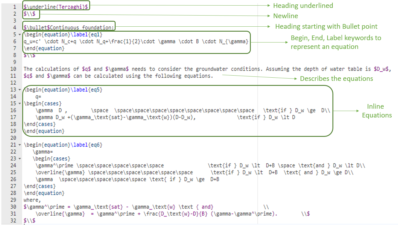Click the \label{eq1} keyword
398x225 pixels.
point(87,35)
